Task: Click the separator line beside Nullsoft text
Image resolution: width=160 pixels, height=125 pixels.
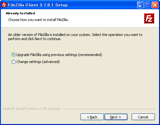Action: tap(109, 109)
